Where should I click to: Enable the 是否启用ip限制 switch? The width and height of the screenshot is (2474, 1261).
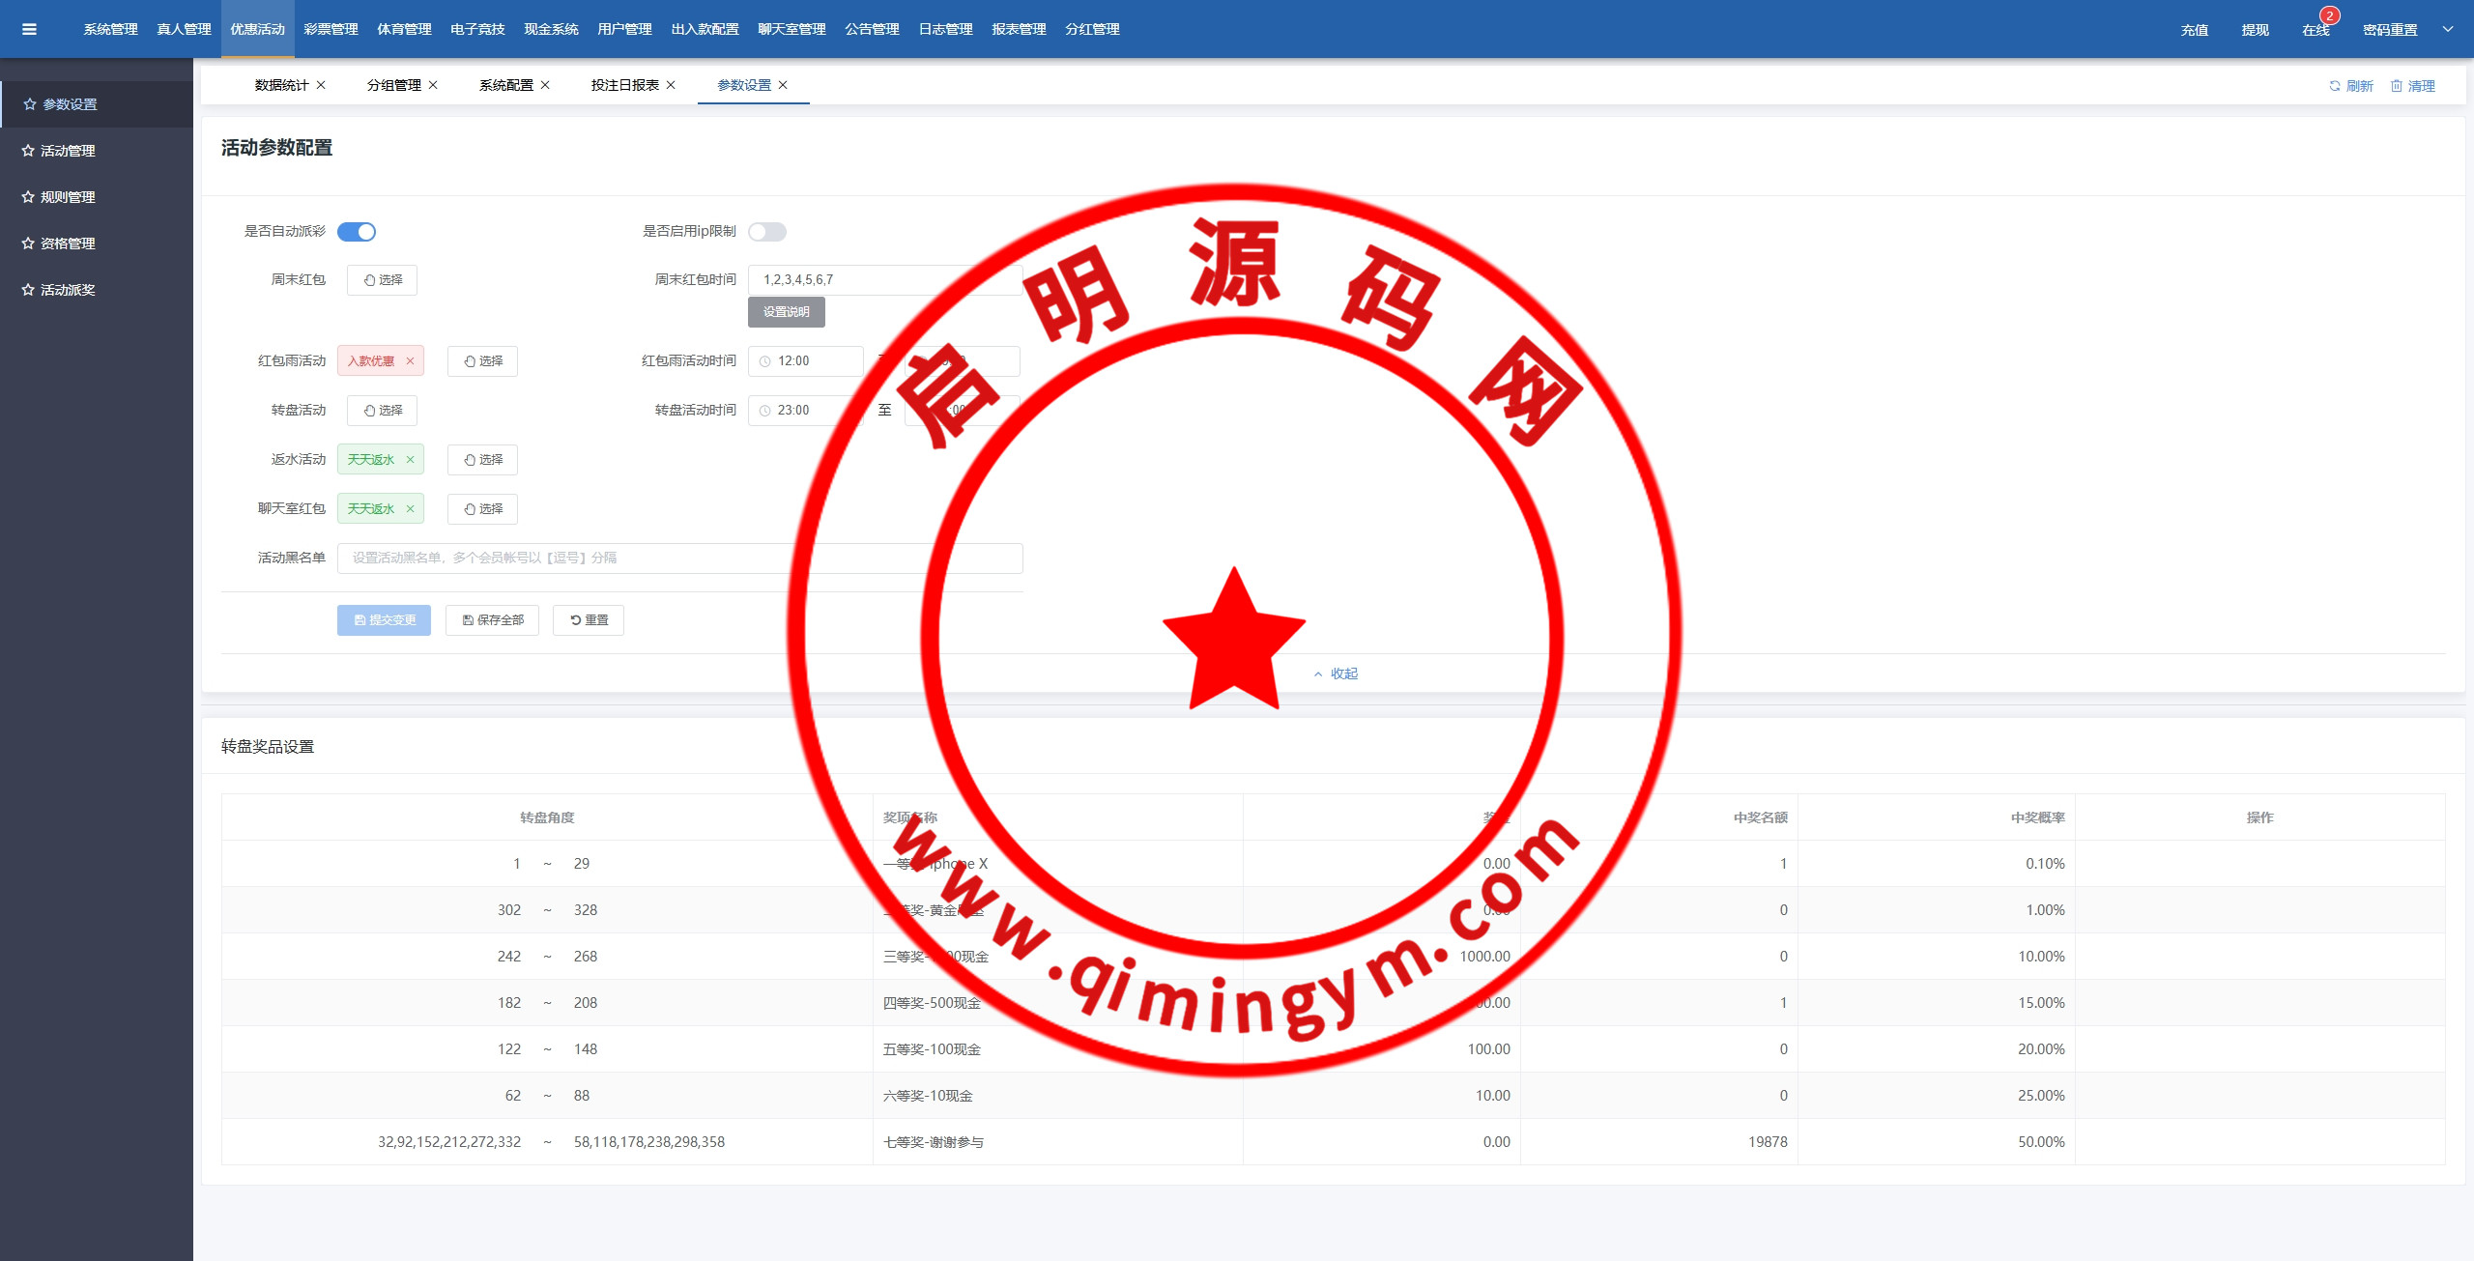coord(767,232)
